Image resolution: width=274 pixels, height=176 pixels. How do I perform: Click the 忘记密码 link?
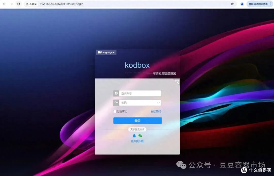[x=156, y=112]
